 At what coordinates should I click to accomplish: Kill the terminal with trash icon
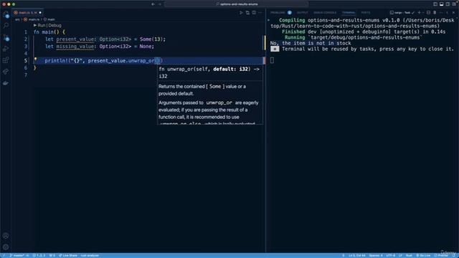point(435,13)
